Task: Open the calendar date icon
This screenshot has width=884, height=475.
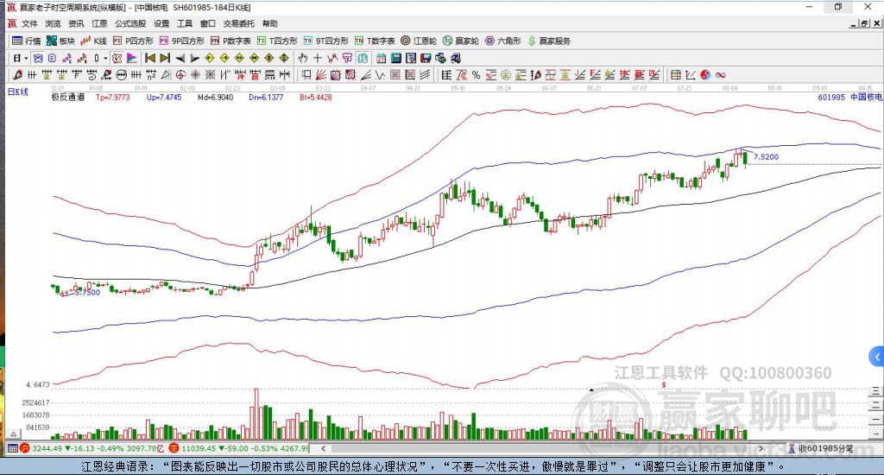Action: point(381,58)
